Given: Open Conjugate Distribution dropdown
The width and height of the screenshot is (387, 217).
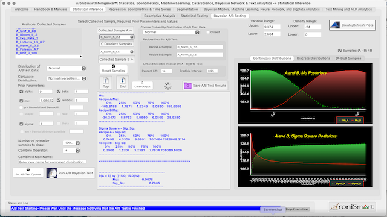Looking at the screenshot, I should (67, 78).
